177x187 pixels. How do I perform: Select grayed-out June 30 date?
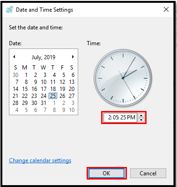(15, 75)
